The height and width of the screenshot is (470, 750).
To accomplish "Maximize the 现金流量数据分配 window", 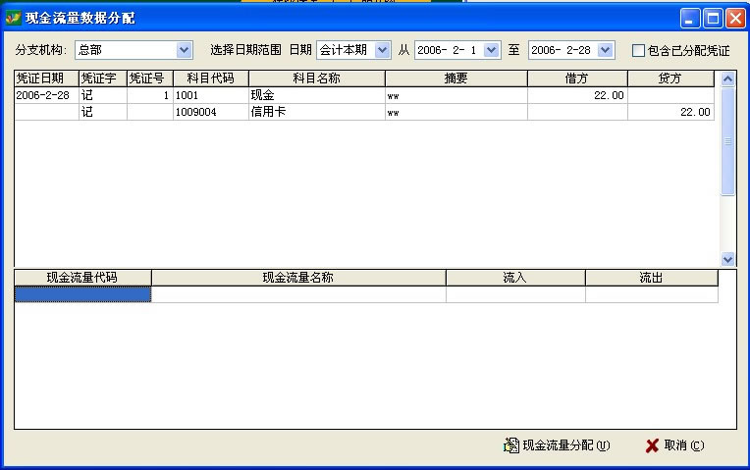I will tap(713, 17).
